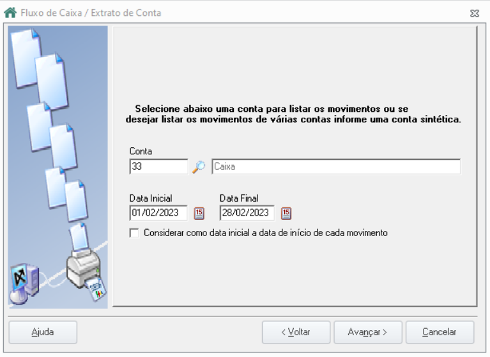Click the topmost document sheet image
The image size is (490, 357).
(x=26, y=58)
